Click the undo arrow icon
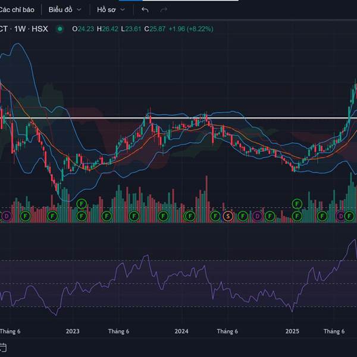The width and height of the screenshot is (357, 357). tap(145, 10)
